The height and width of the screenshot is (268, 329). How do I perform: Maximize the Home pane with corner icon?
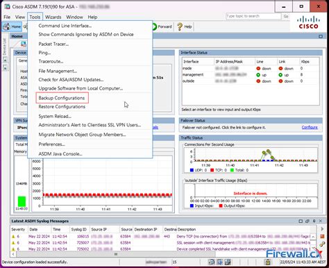tap(321, 36)
